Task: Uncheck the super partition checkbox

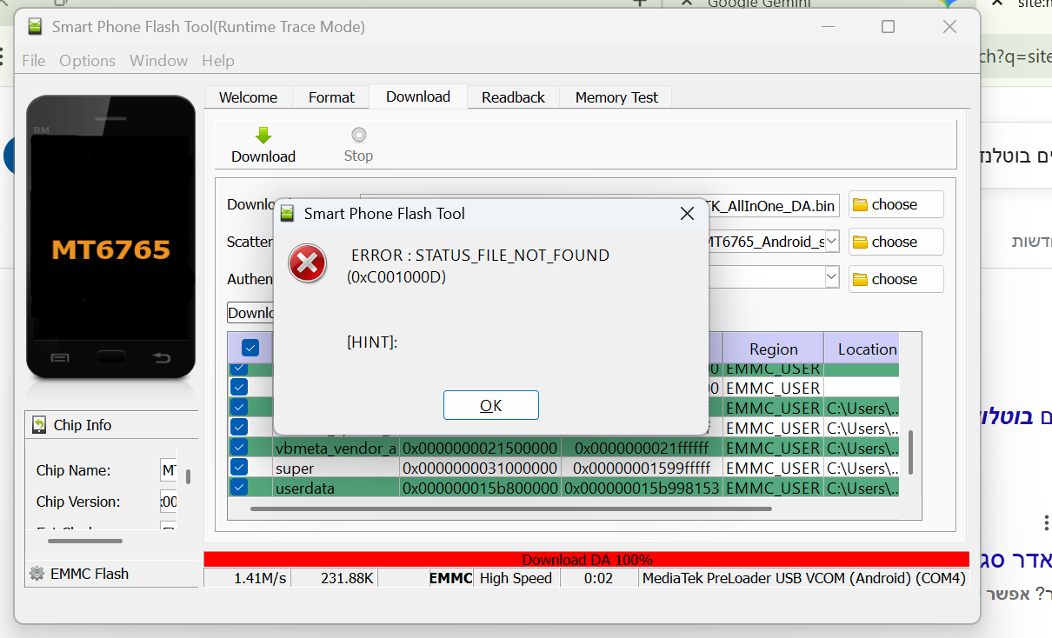Action: click(238, 468)
